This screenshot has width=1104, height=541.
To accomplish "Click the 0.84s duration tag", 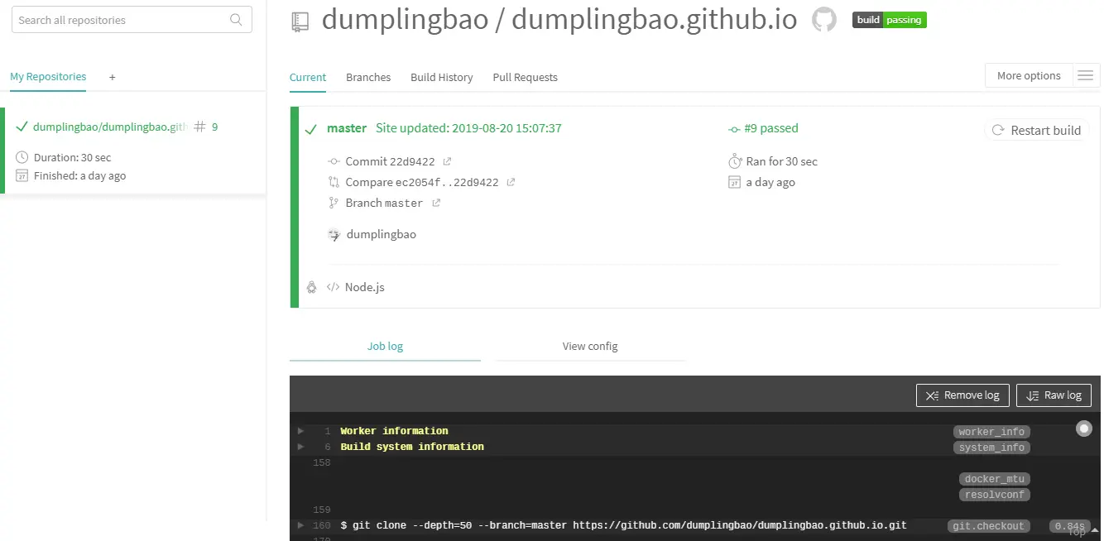I will click(x=1069, y=526).
